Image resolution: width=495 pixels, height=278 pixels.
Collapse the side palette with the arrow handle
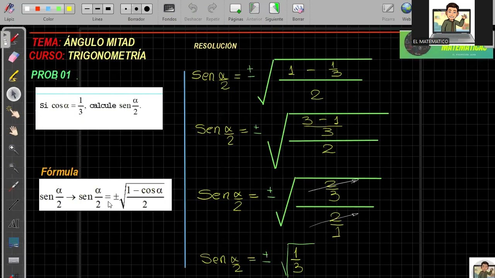point(5,39)
